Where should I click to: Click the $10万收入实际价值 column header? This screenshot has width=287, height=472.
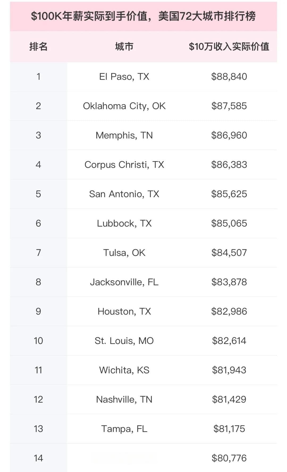pos(229,47)
